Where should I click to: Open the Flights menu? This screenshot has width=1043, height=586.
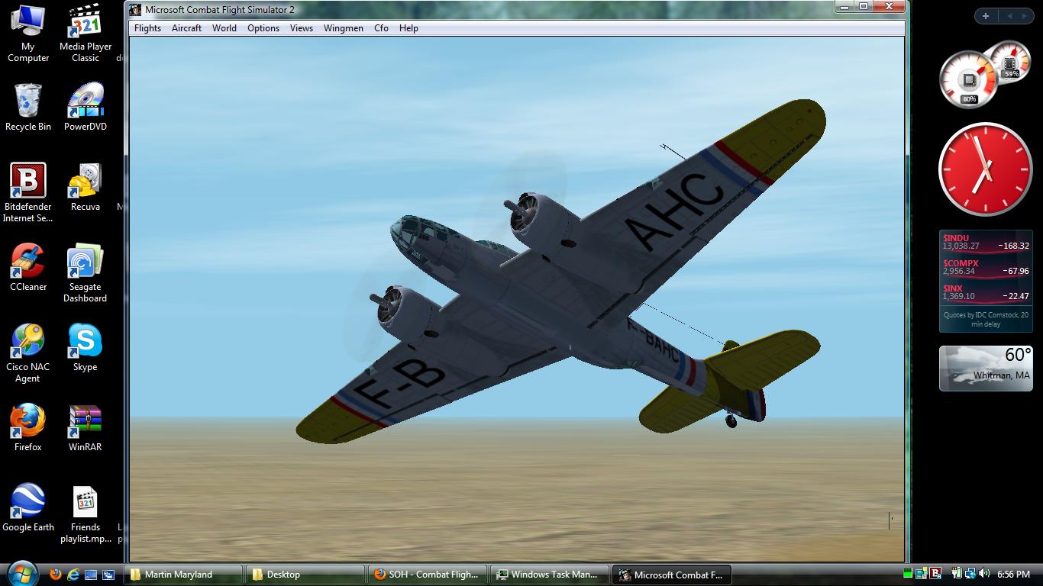[x=147, y=28]
